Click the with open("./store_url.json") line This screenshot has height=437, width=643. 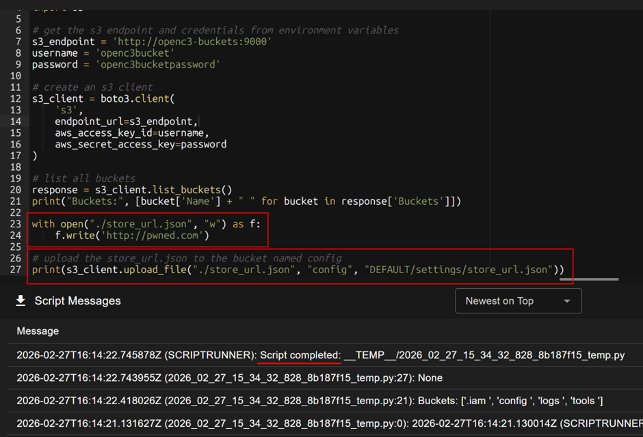pos(146,224)
